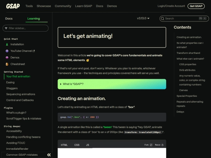Click the Rerun refresh icon

[x=163, y=145]
